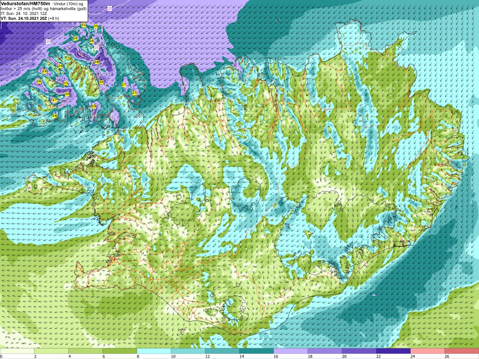
Task: Click the 'IT: Sun. 24. 10. 2021 12Z' line
Action: pos(24,13)
